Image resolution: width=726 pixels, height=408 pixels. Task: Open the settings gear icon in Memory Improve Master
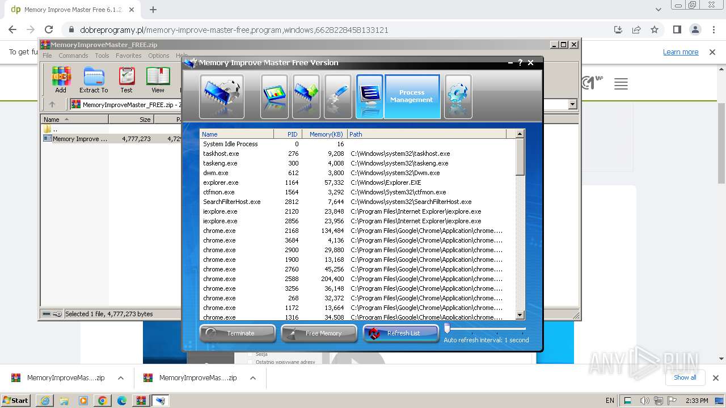pyautogui.click(x=458, y=96)
